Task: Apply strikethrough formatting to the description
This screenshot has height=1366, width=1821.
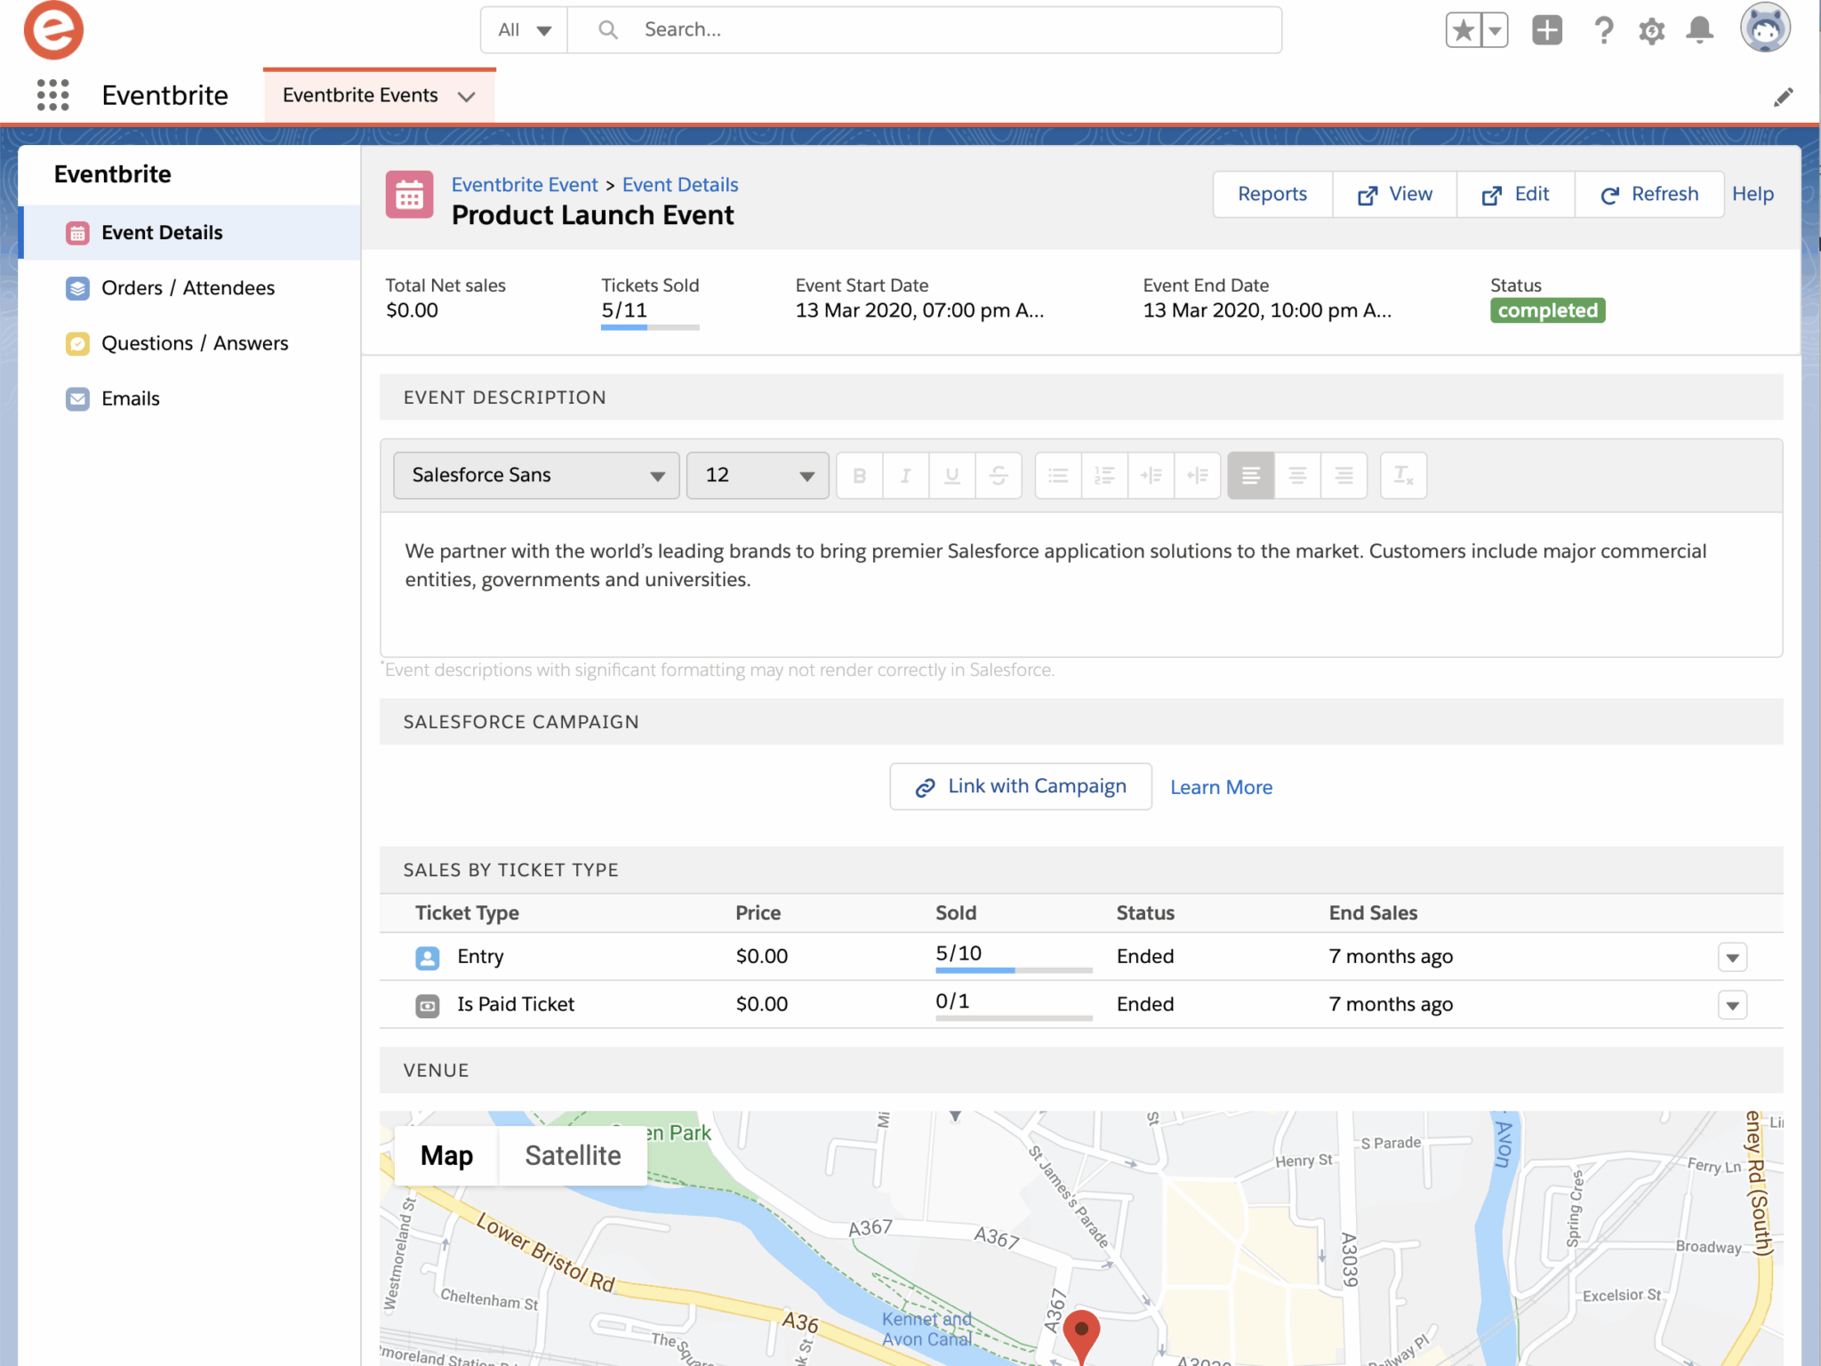Action: [x=999, y=476]
